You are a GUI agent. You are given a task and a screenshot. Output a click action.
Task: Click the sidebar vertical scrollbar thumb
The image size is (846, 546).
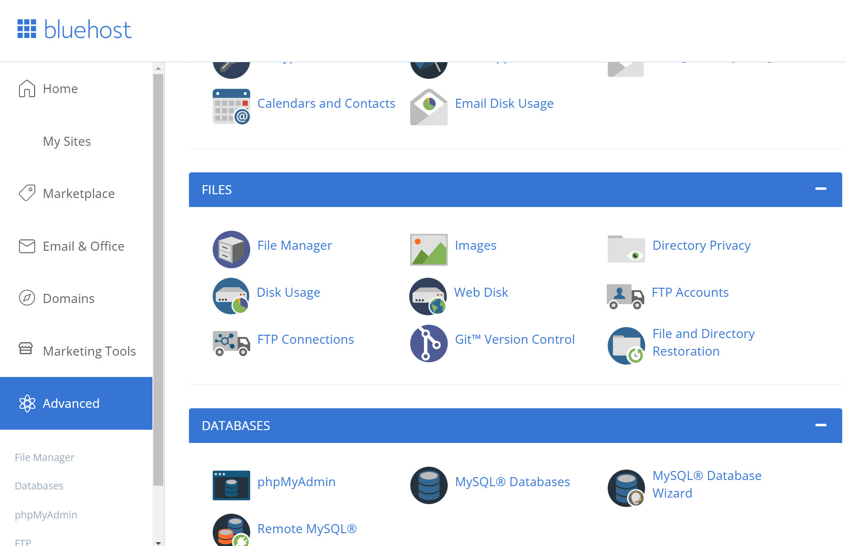[x=158, y=280]
